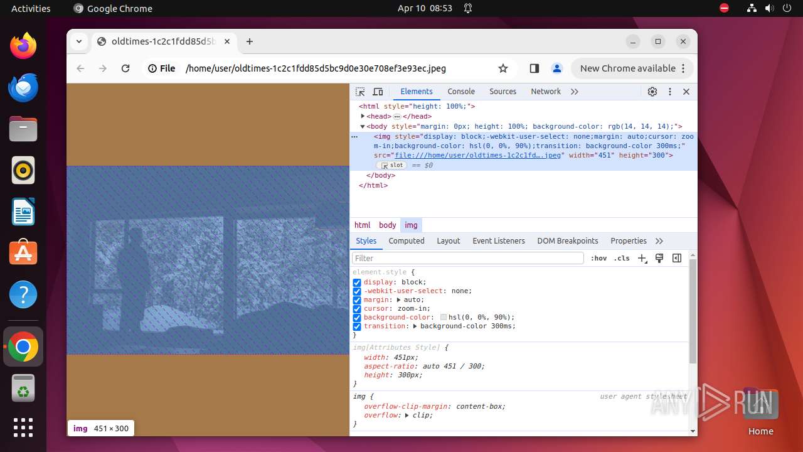Close the oldtimes jpeg tab
803x452 pixels.
tap(227, 41)
